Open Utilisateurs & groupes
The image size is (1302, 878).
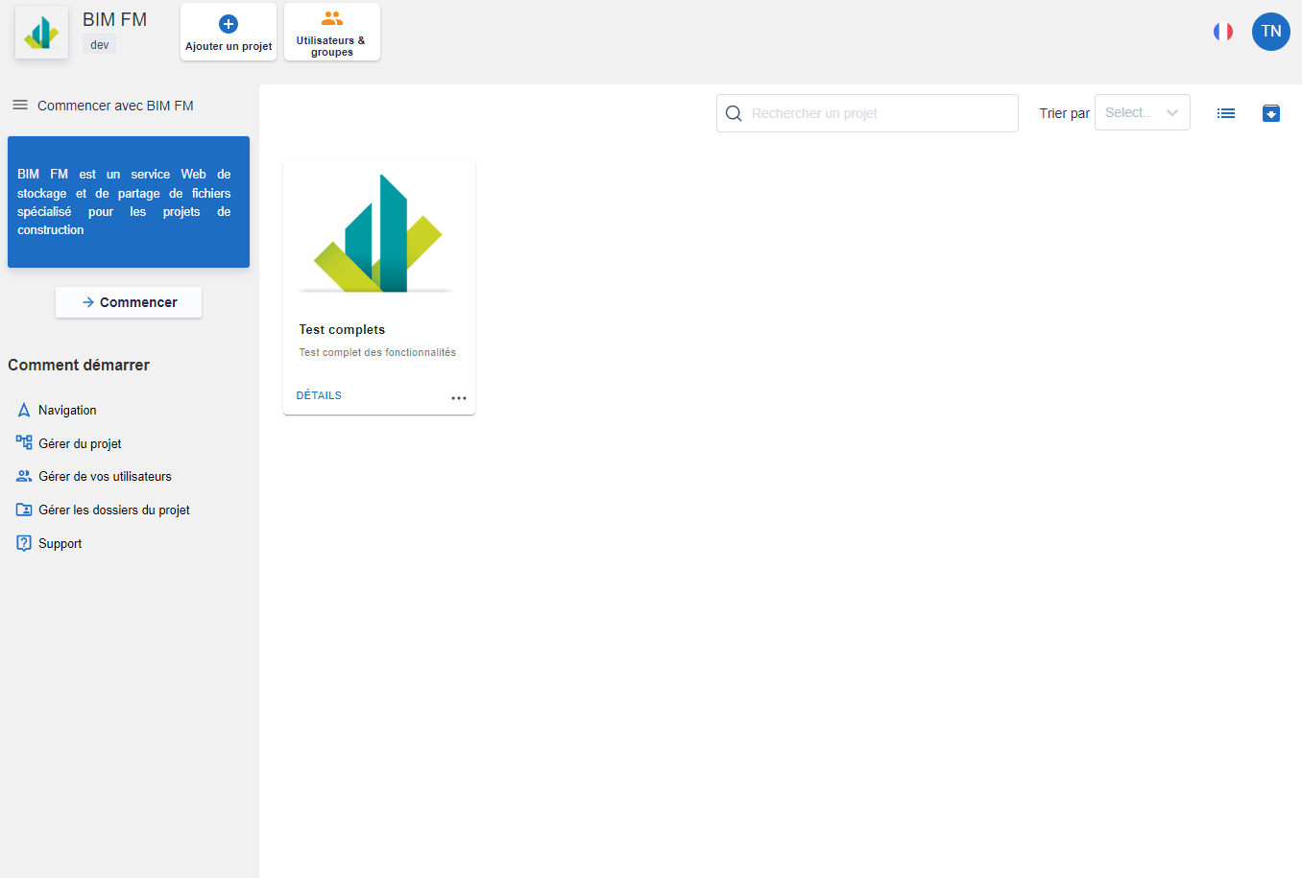pyautogui.click(x=331, y=33)
